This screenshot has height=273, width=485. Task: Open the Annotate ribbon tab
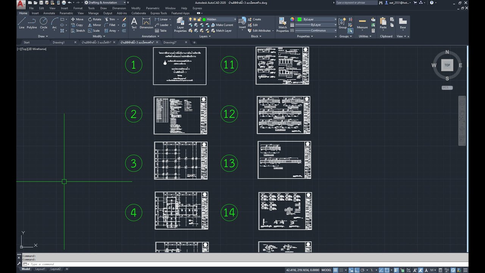click(x=49, y=13)
